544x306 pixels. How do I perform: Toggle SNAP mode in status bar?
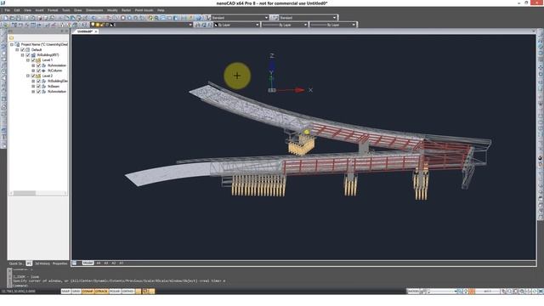click(65, 292)
